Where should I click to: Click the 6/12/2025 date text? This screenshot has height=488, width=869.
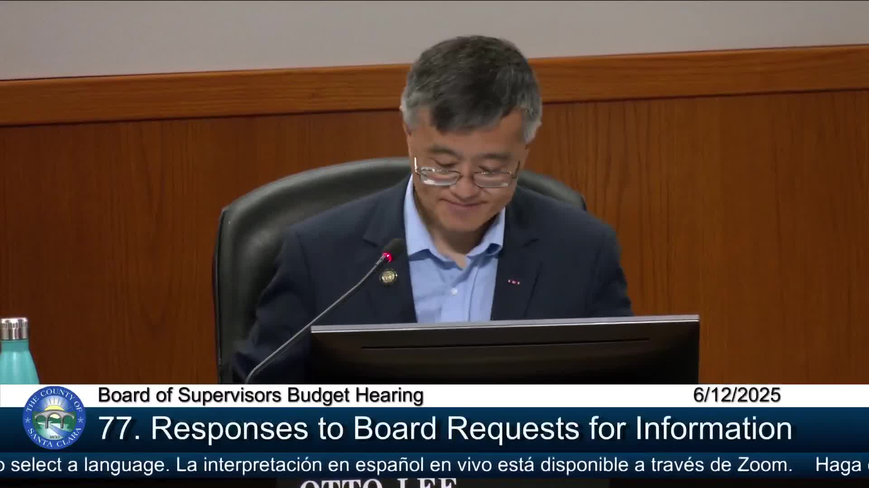tap(736, 395)
